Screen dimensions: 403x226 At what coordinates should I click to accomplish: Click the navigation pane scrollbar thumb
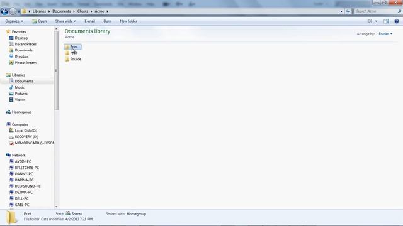pos(56,70)
